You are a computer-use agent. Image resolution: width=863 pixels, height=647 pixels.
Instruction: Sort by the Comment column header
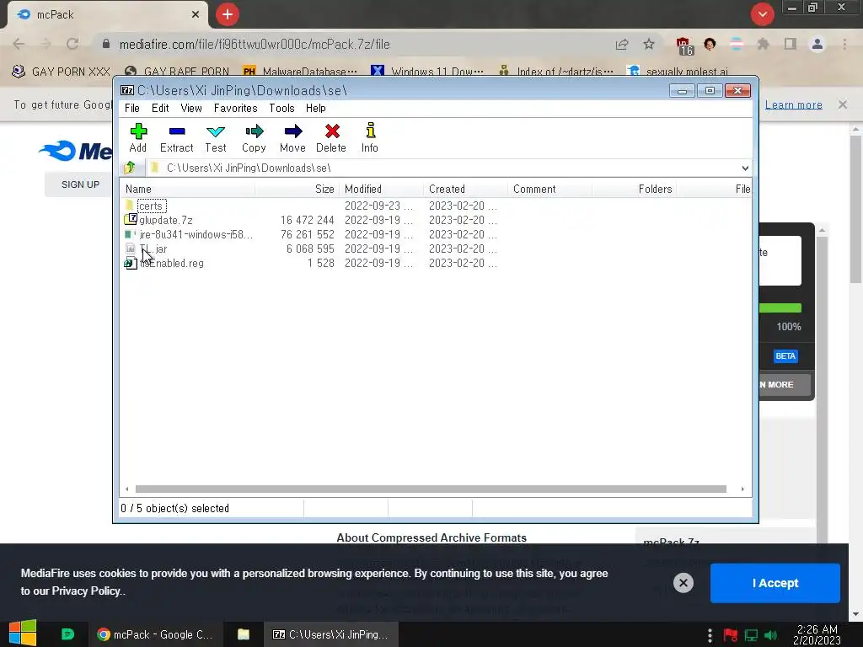click(549, 189)
